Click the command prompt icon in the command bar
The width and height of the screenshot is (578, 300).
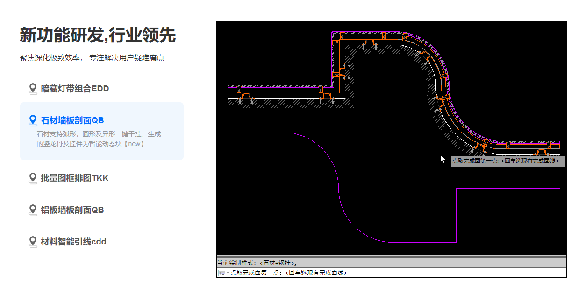[221, 272]
